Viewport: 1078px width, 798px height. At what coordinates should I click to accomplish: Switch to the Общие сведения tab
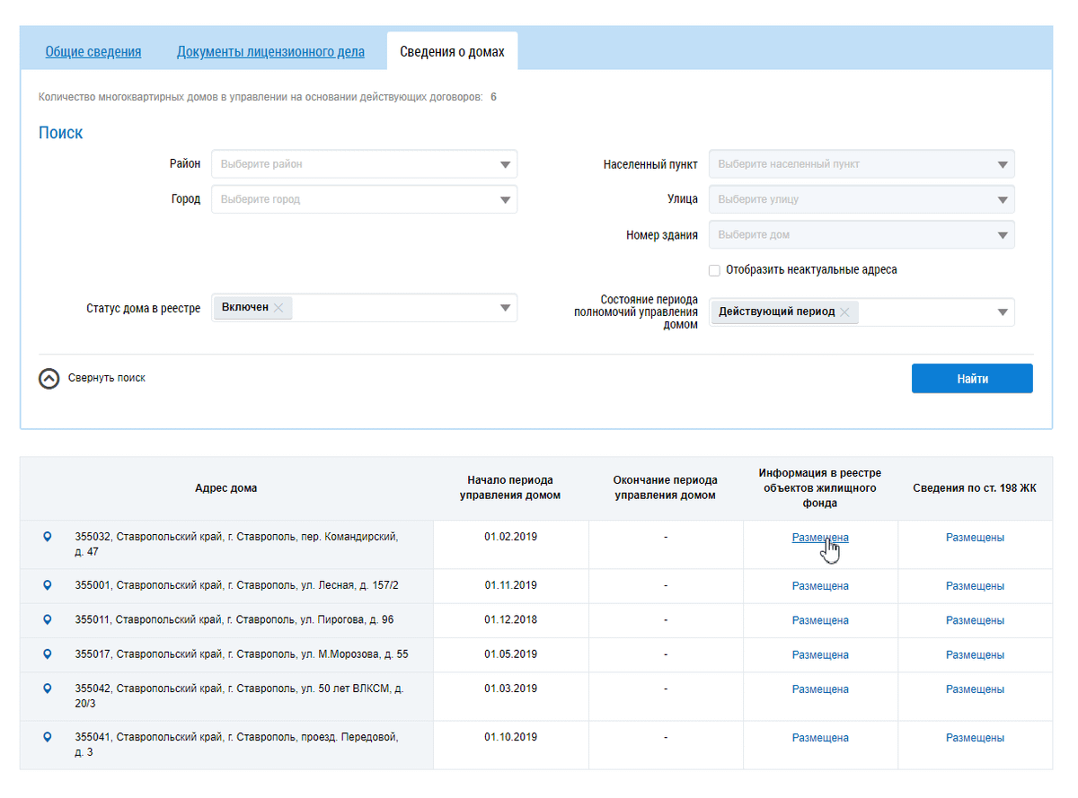(93, 52)
